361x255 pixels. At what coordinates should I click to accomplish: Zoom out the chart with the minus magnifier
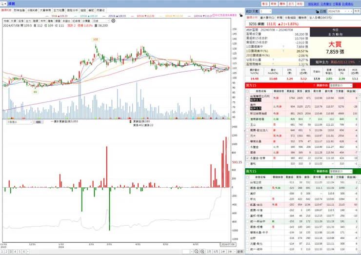pyautogui.click(x=197, y=252)
